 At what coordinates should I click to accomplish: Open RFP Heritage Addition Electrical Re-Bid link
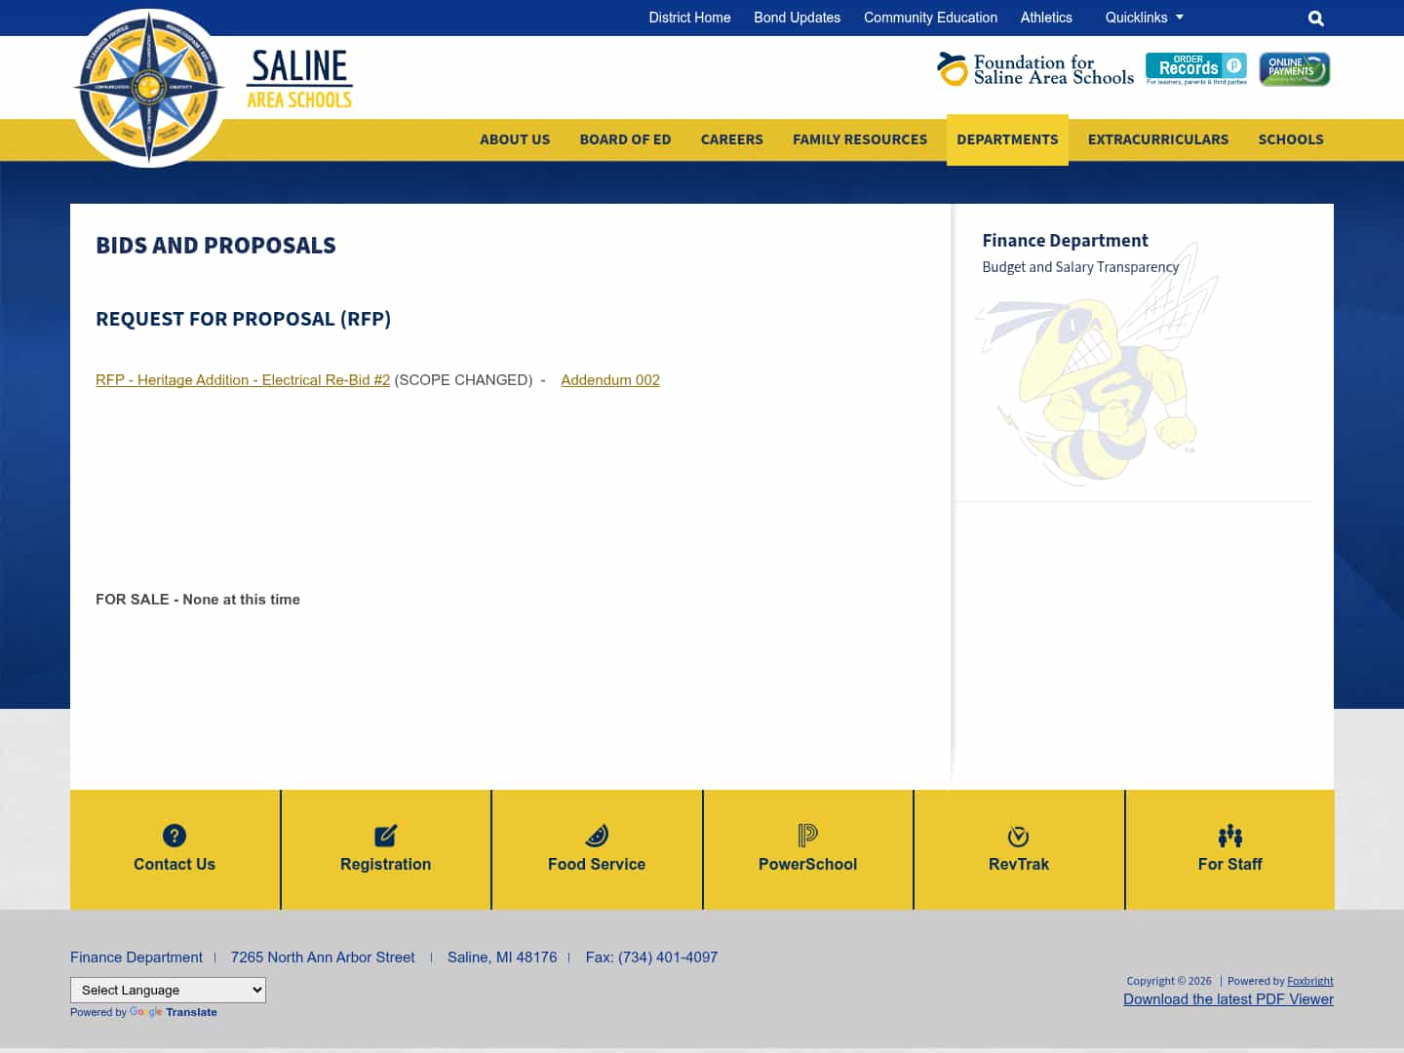click(x=242, y=380)
